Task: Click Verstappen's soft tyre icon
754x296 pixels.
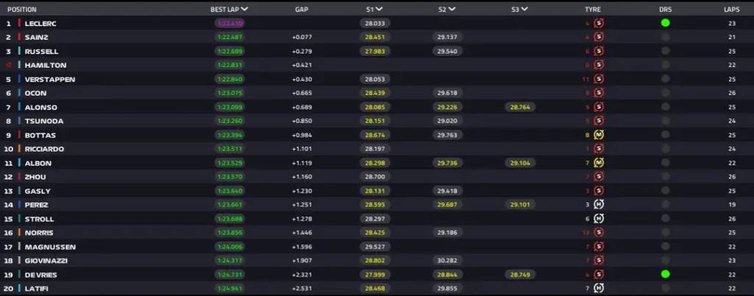Action: pos(599,79)
